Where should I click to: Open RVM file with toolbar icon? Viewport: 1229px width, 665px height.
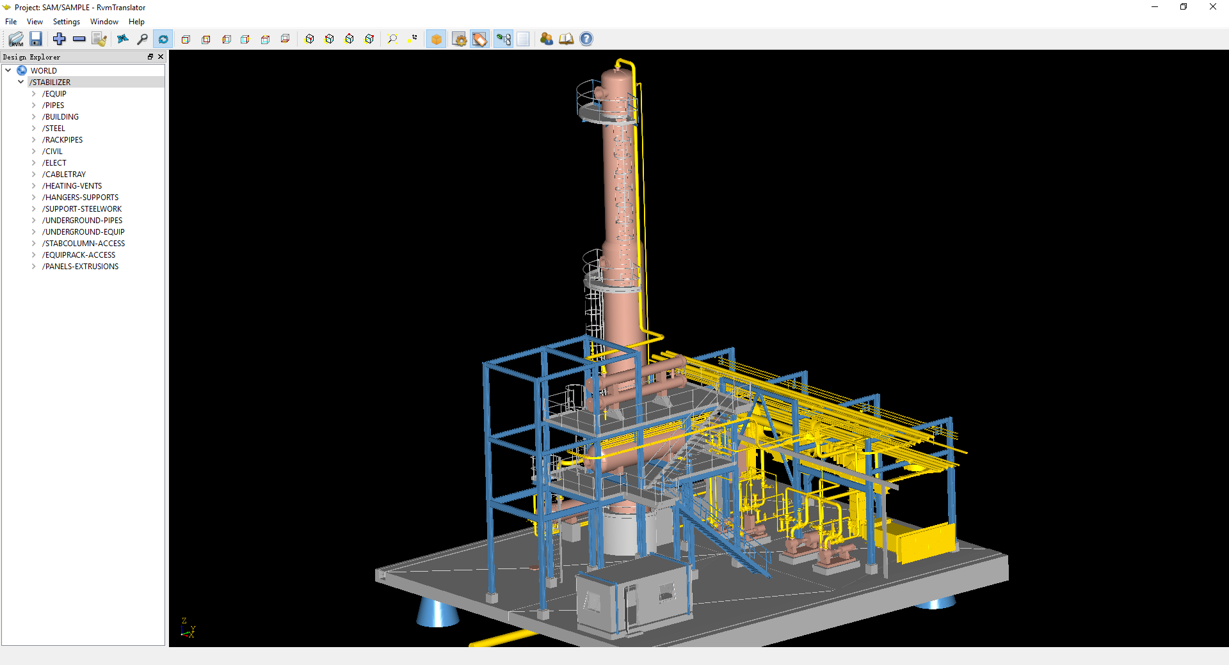click(16, 39)
